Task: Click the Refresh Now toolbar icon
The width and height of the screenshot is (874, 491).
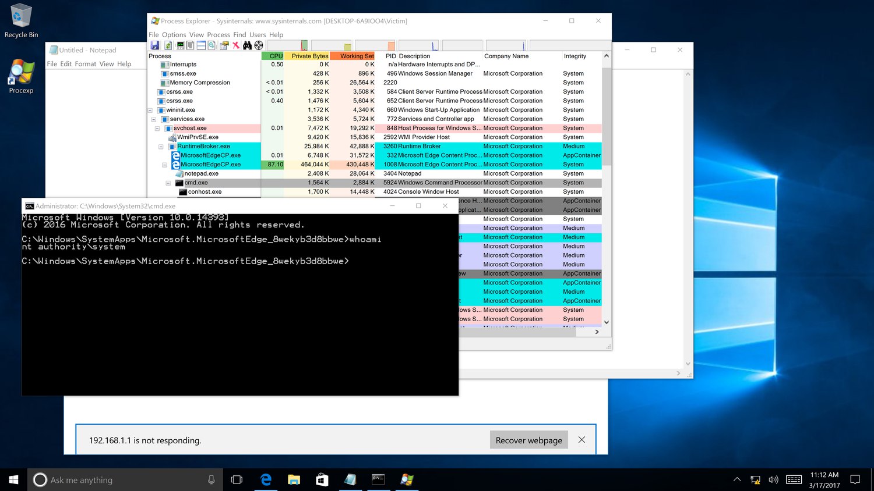Action: click(x=168, y=45)
